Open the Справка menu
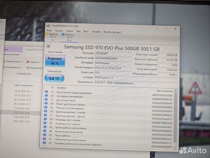Screen dimensions: 210x158 pos(96,32)
